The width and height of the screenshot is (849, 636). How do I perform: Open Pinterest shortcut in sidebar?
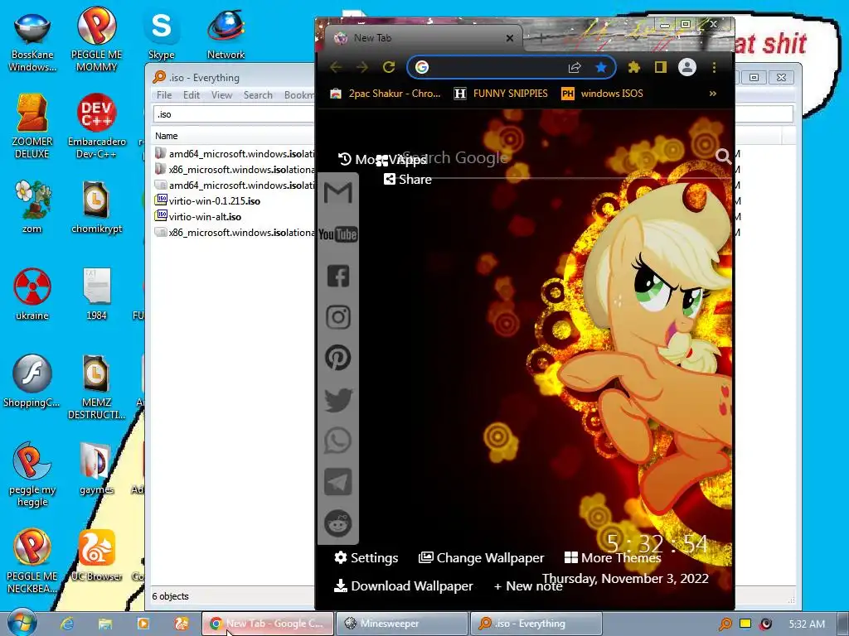pyautogui.click(x=338, y=358)
